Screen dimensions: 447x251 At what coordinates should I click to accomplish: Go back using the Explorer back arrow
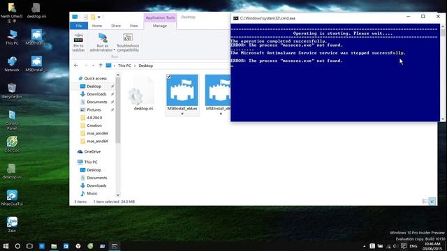76,66
